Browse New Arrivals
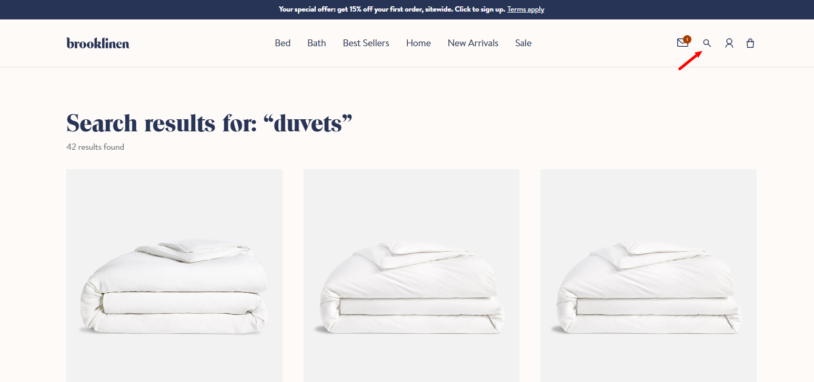This screenshot has height=382, width=814. coord(473,43)
